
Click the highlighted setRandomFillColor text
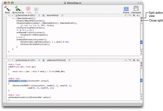point(17,81)
